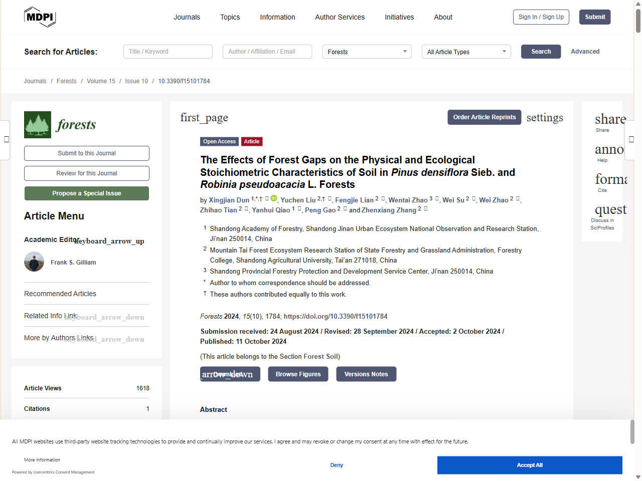Click the MDPI logo icon

tap(40, 17)
